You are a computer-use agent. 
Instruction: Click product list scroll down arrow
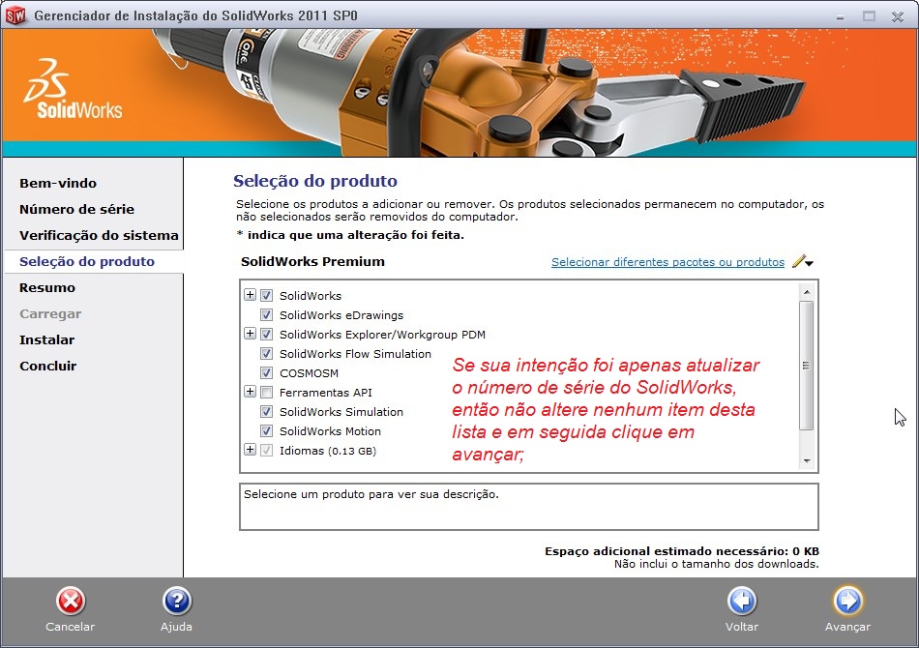pyautogui.click(x=807, y=461)
